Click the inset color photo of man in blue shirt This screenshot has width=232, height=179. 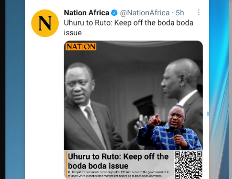[169, 127]
